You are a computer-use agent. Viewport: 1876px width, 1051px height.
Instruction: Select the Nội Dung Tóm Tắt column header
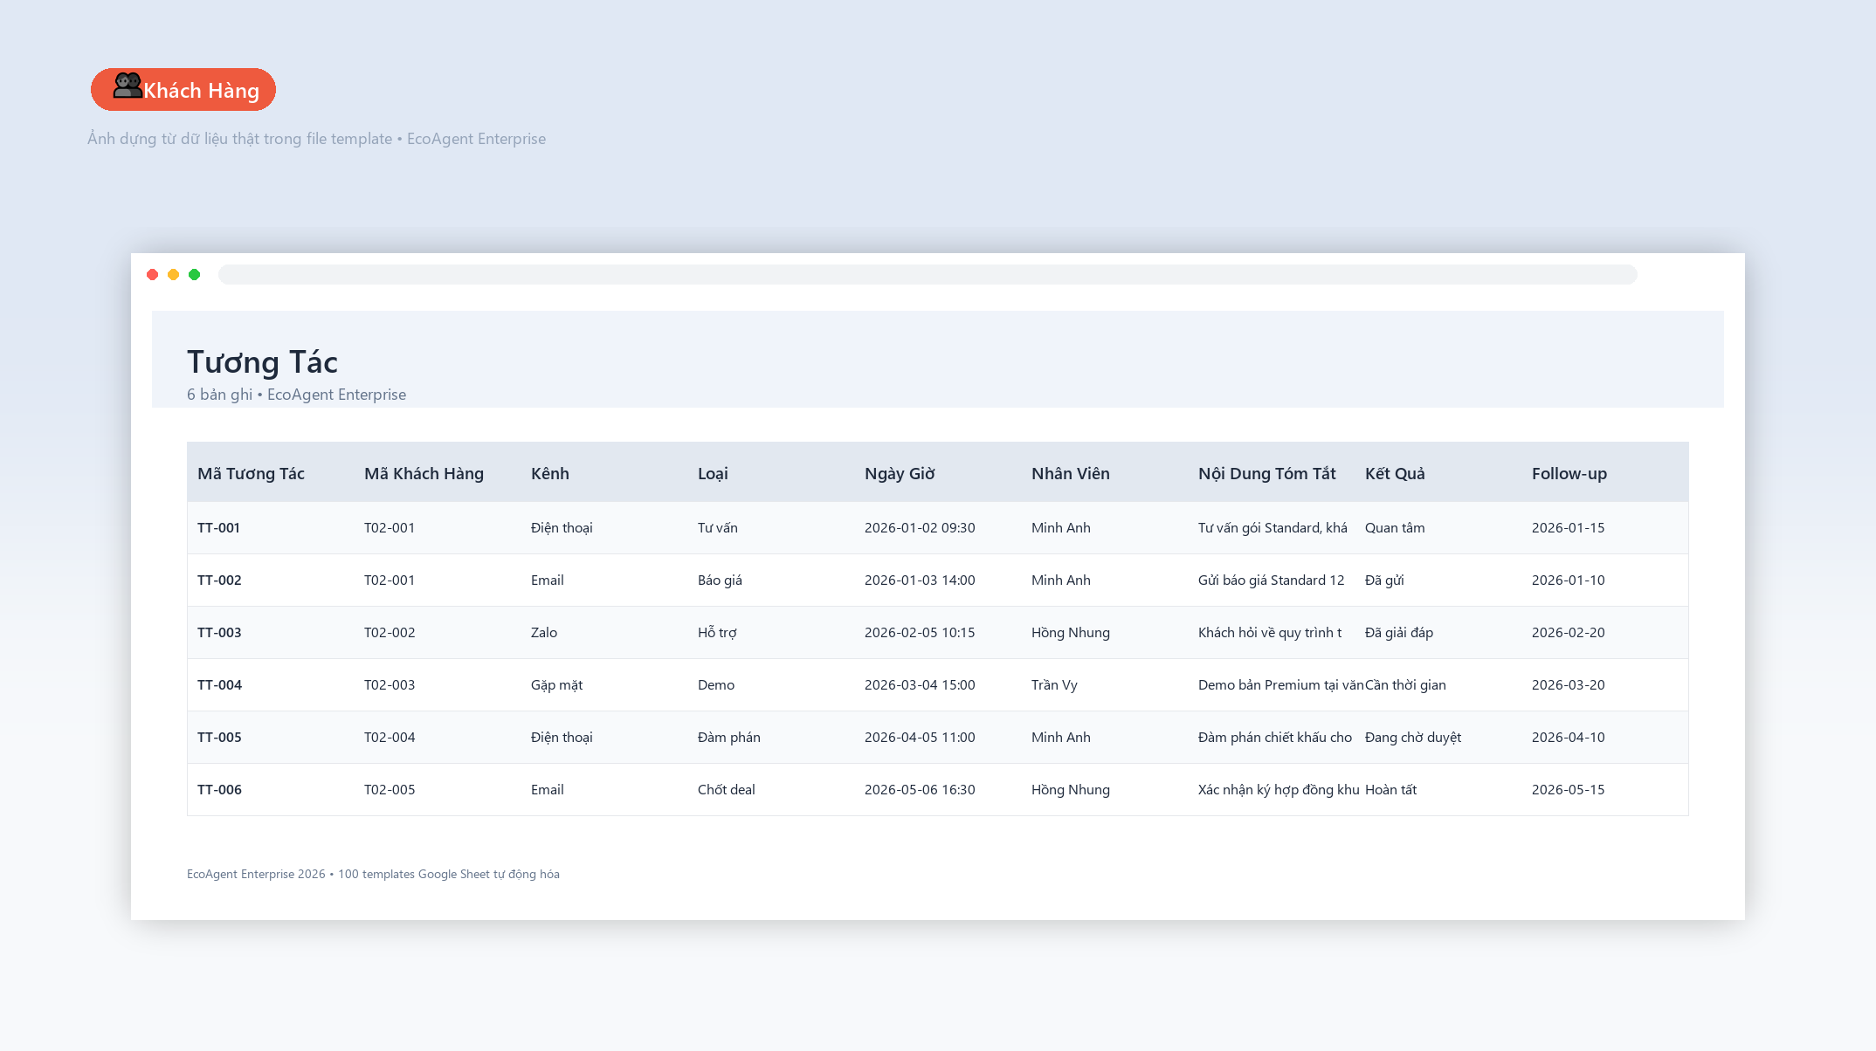(x=1267, y=473)
